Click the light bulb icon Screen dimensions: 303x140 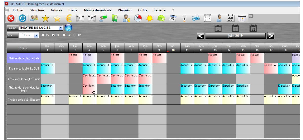184,18
